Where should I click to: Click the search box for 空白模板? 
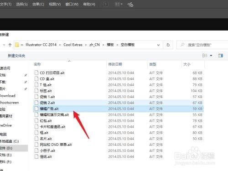click(202, 45)
